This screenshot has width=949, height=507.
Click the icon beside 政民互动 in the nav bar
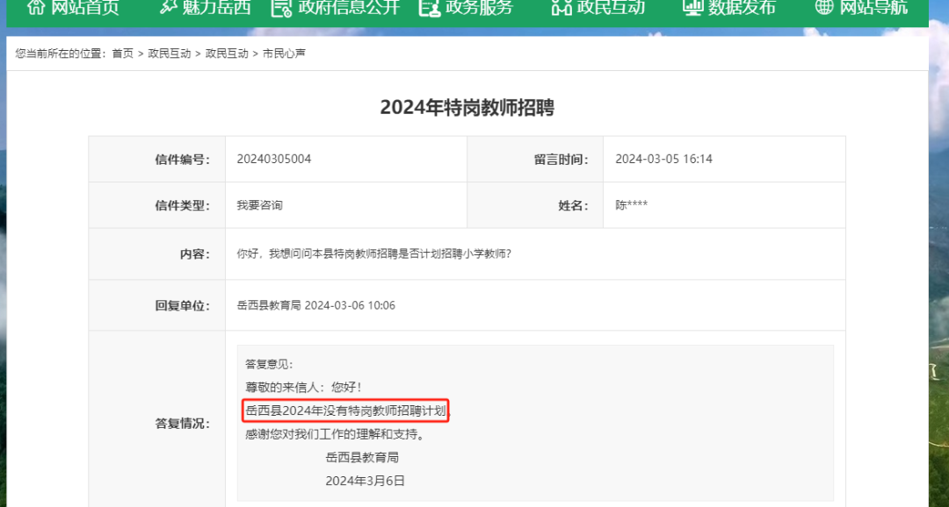click(561, 7)
